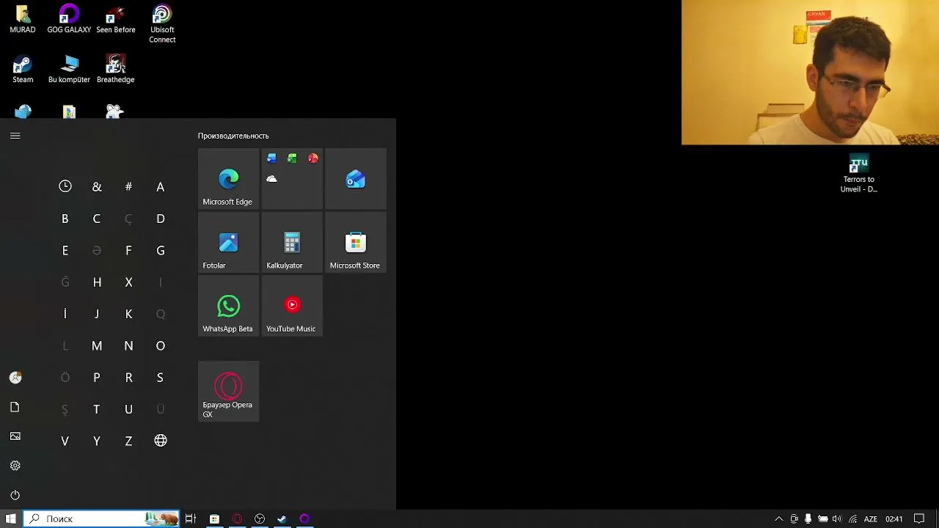Go to letter R apps
The height and width of the screenshot is (528, 939).
click(x=128, y=378)
